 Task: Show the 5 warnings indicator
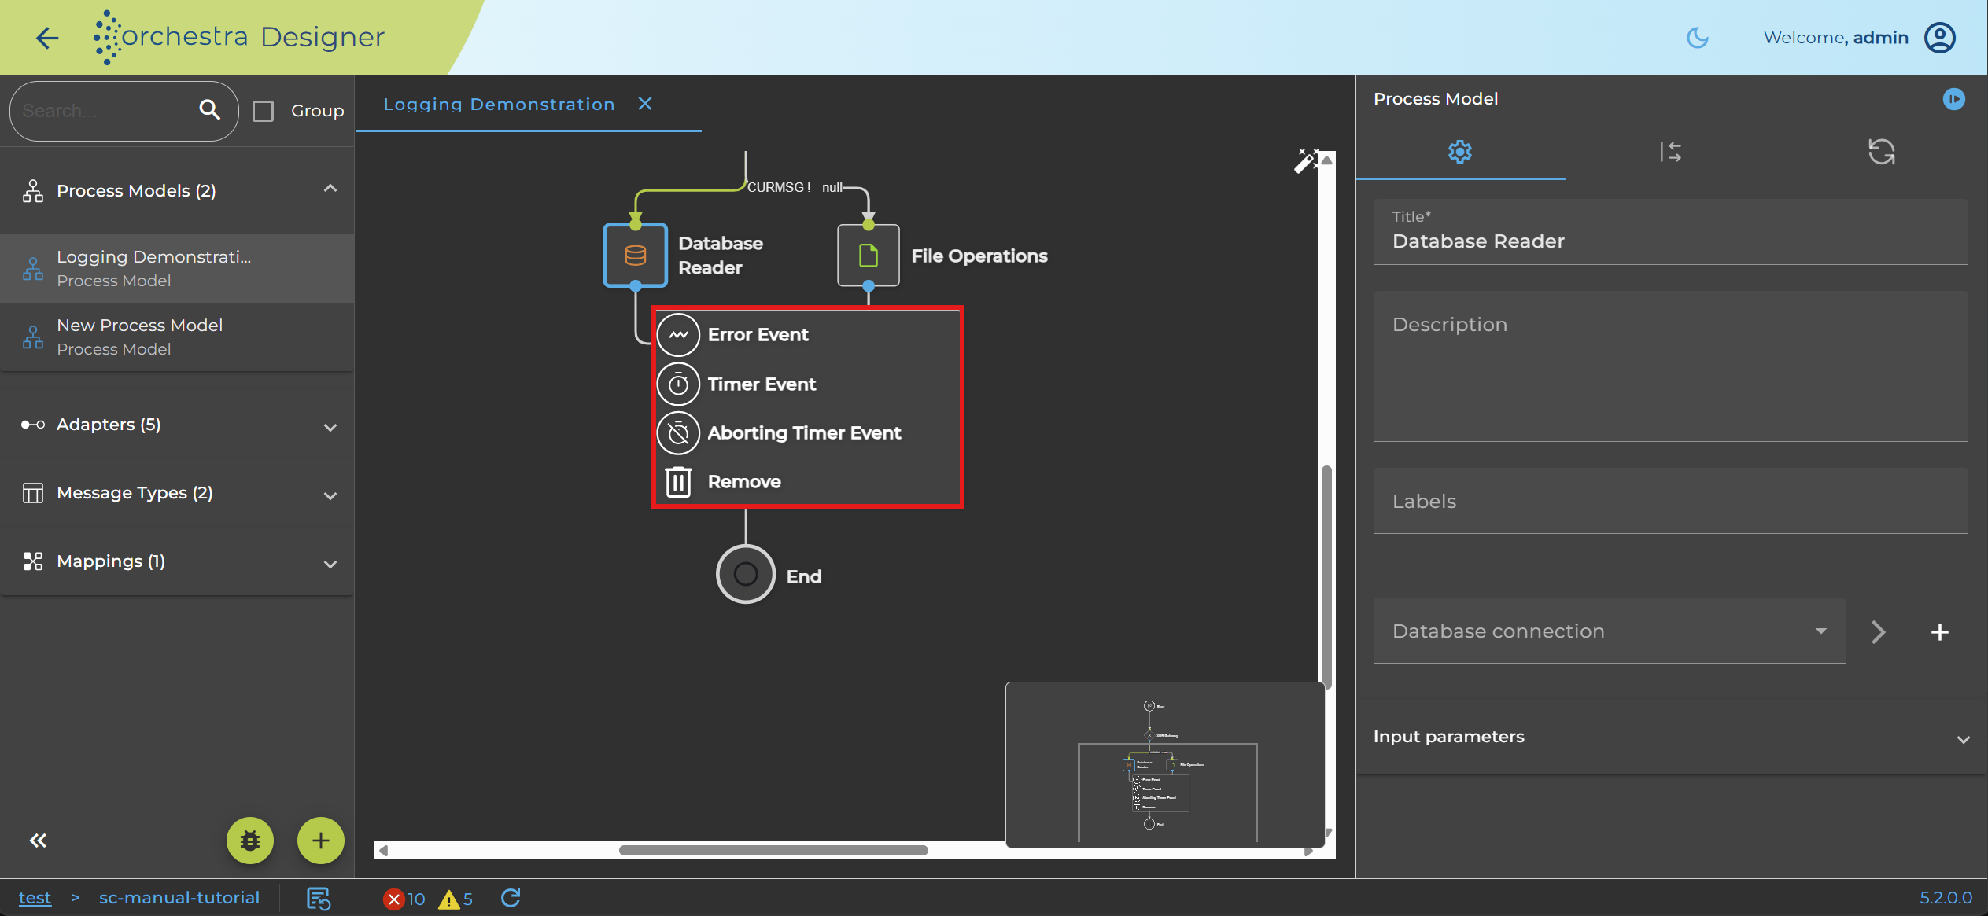pyautogui.click(x=456, y=899)
